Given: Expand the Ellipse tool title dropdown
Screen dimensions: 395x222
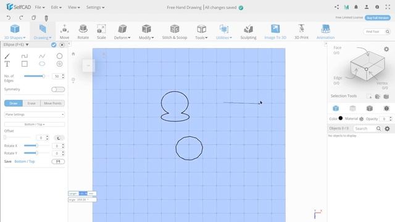Looking at the screenshot, I should point(27,44).
